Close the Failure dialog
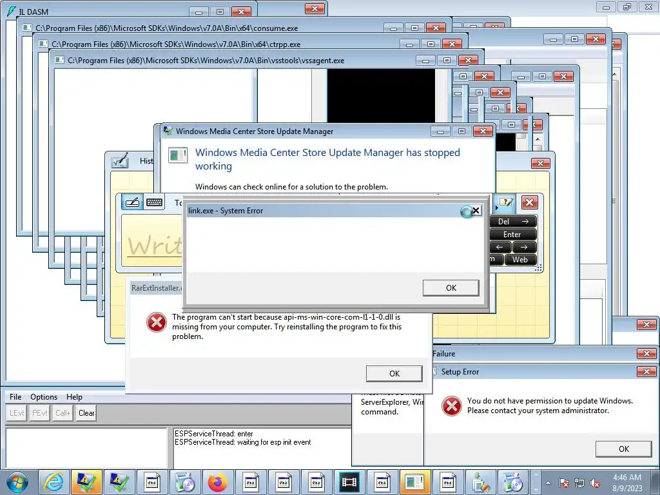 646,354
